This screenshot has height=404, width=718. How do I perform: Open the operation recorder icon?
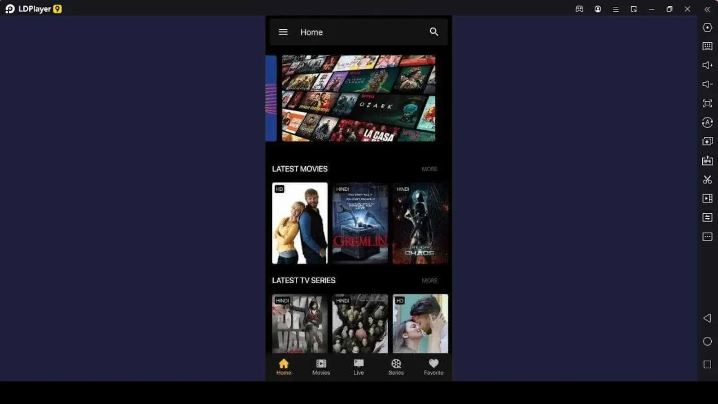tap(707, 122)
